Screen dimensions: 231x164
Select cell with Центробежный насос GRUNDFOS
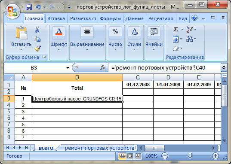click(77, 99)
